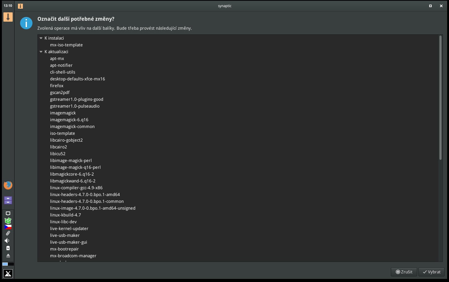Image resolution: width=449 pixels, height=282 pixels.
Task: Click the eject removable media icon
Action: point(8,255)
